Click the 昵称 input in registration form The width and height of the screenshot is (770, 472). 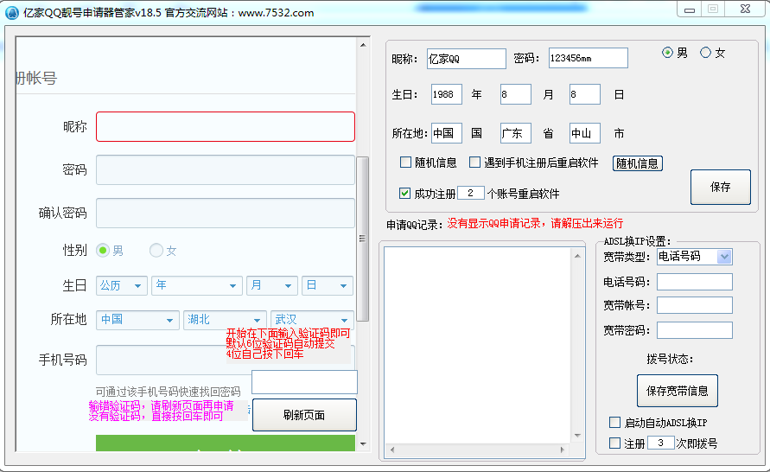click(225, 126)
